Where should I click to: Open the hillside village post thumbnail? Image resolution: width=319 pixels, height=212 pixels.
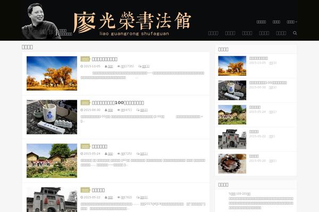52,161
